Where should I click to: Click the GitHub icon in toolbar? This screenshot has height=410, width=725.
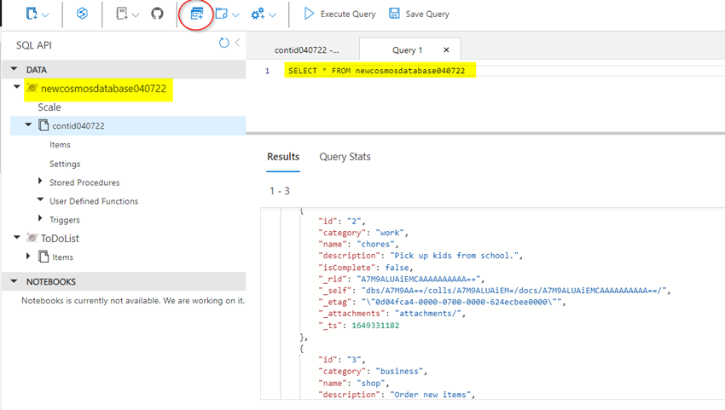(157, 14)
